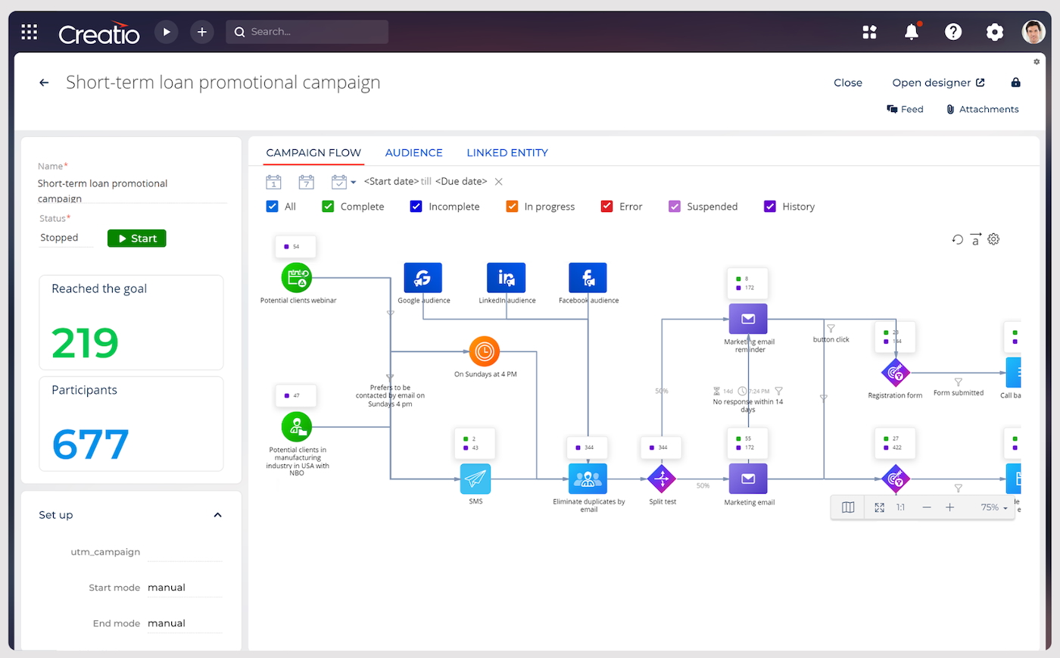This screenshot has width=1060, height=658.
Task: Filter flow by seven-day calendar icon
Action: [x=306, y=182]
